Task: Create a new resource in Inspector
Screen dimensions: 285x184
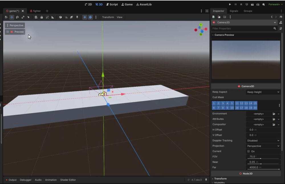Action: coord(213,17)
